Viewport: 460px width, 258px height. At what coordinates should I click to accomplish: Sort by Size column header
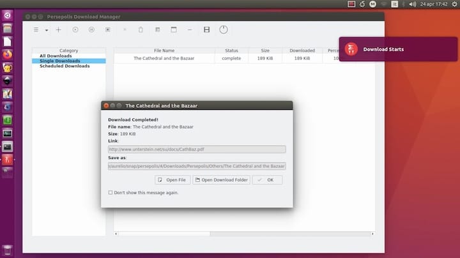pyautogui.click(x=265, y=50)
